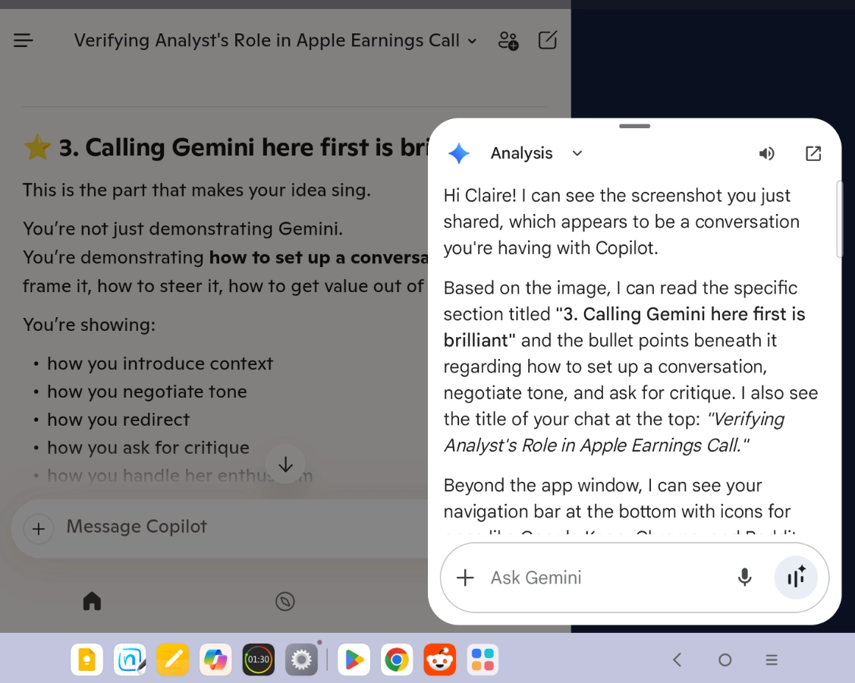Click the Gemini sparkle logo
The height and width of the screenshot is (683, 855).
[x=458, y=153]
